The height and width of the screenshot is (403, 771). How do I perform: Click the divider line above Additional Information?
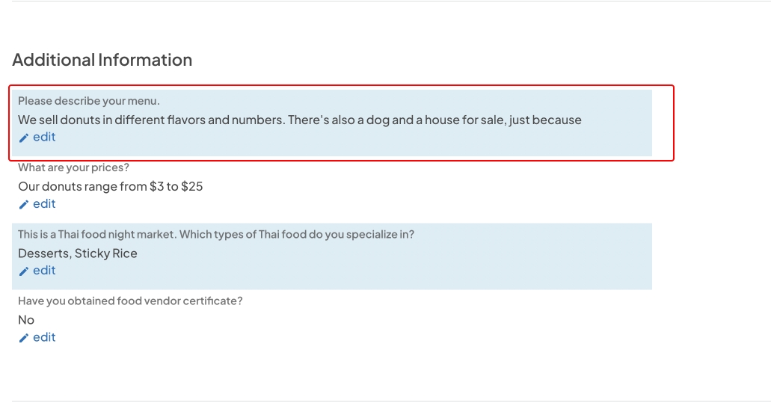point(385,1)
